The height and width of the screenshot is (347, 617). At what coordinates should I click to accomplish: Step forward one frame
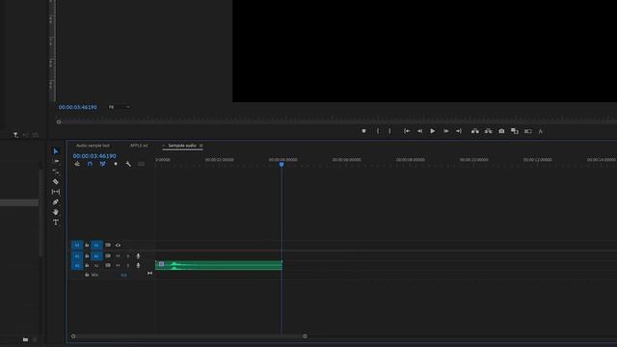[x=445, y=131]
